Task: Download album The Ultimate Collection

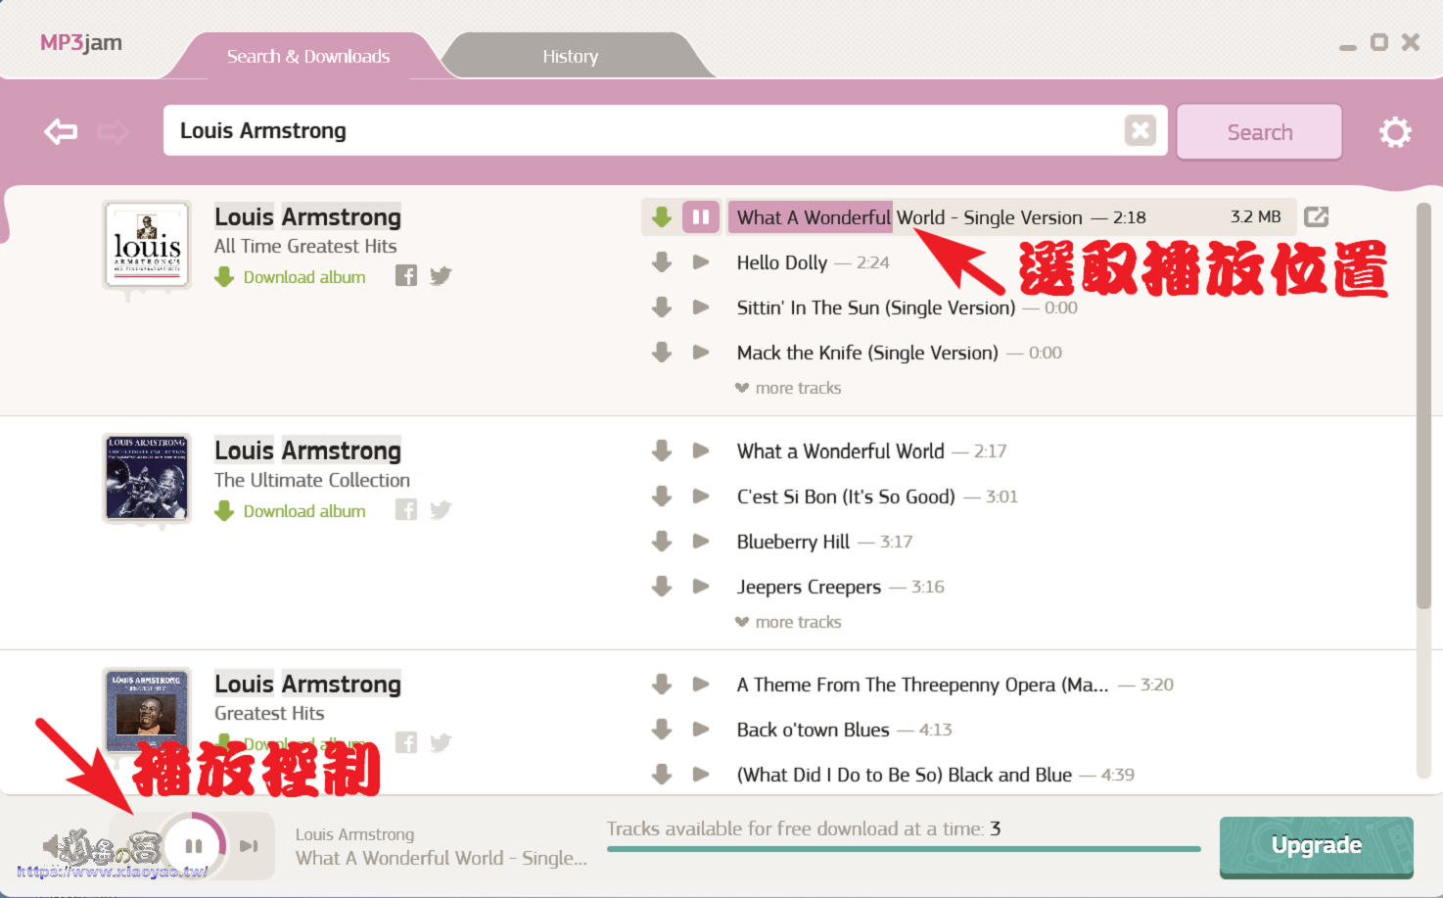Action: coord(291,511)
